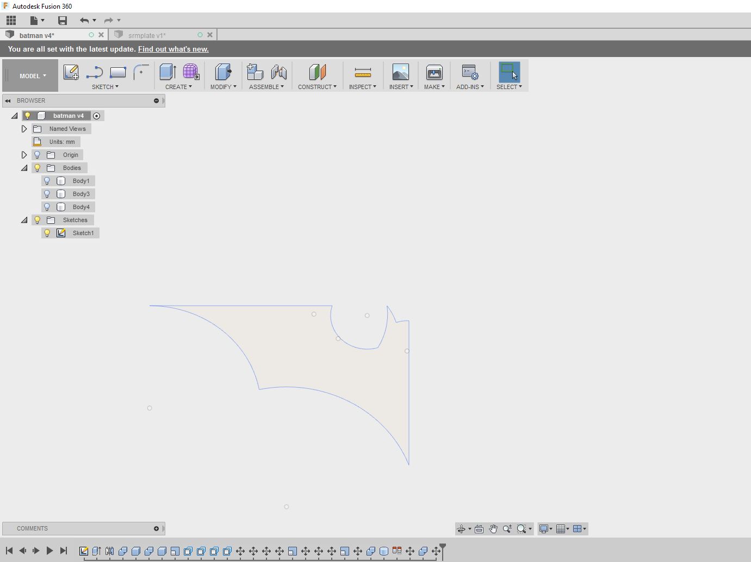Click the Create Sketch tool icon
The image size is (751, 562).
71,72
